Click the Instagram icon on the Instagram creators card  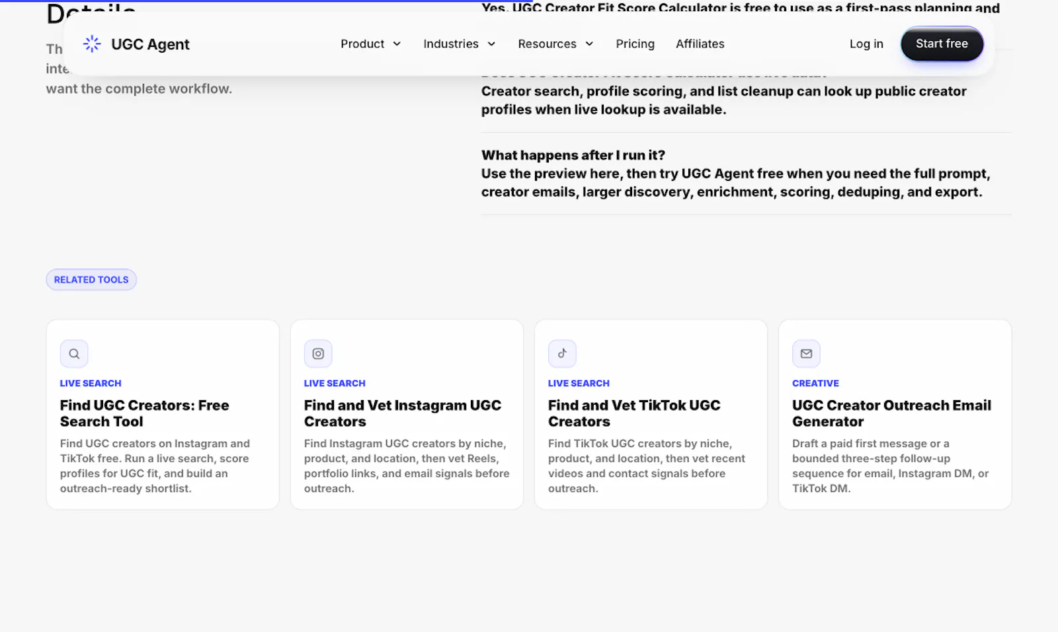(318, 353)
